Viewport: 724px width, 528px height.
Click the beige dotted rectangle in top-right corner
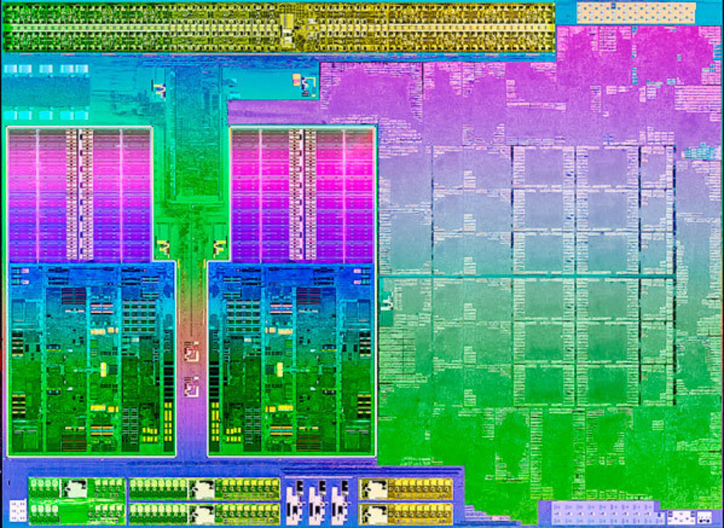[x=636, y=13]
